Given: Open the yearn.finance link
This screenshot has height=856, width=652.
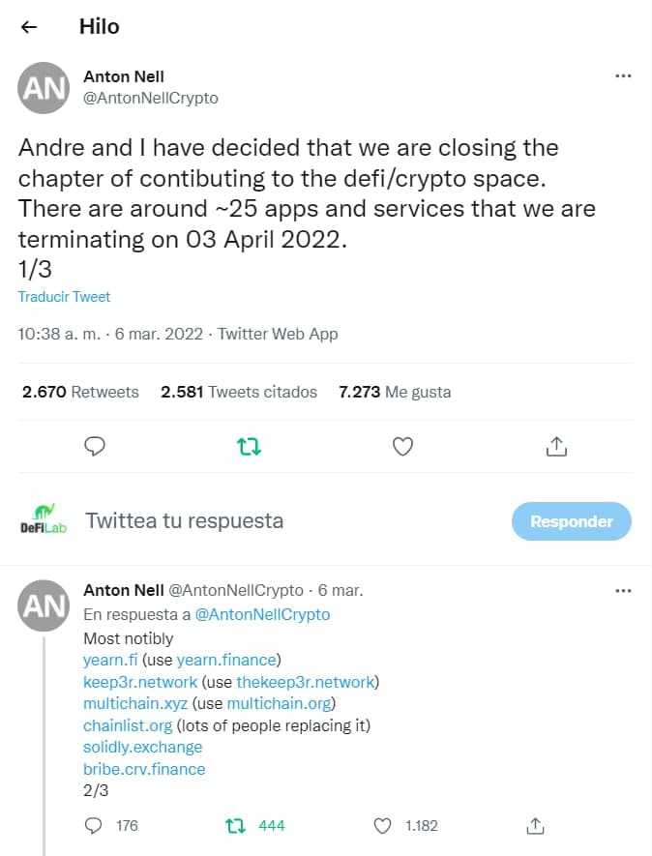Looking at the screenshot, I should (x=226, y=660).
